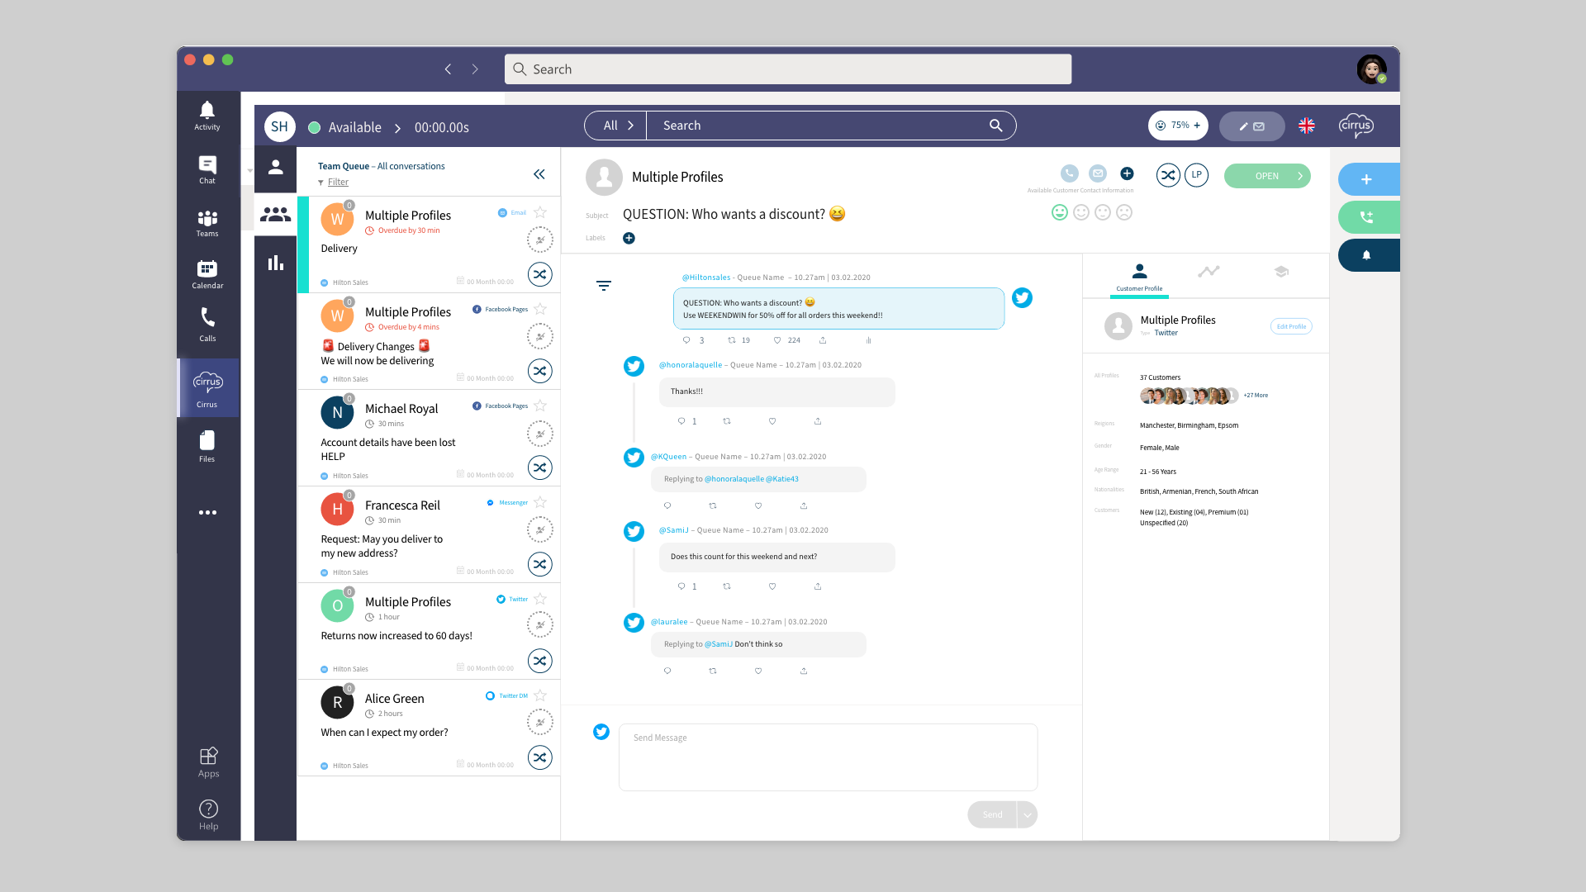Viewport: 1586px width, 892px height.
Task: Click dashed assign circle on Alice Green card
Action: click(540, 723)
